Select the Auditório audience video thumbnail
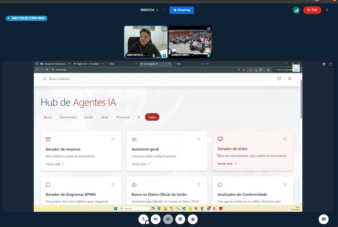The width and height of the screenshot is (338, 227). point(190,41)
